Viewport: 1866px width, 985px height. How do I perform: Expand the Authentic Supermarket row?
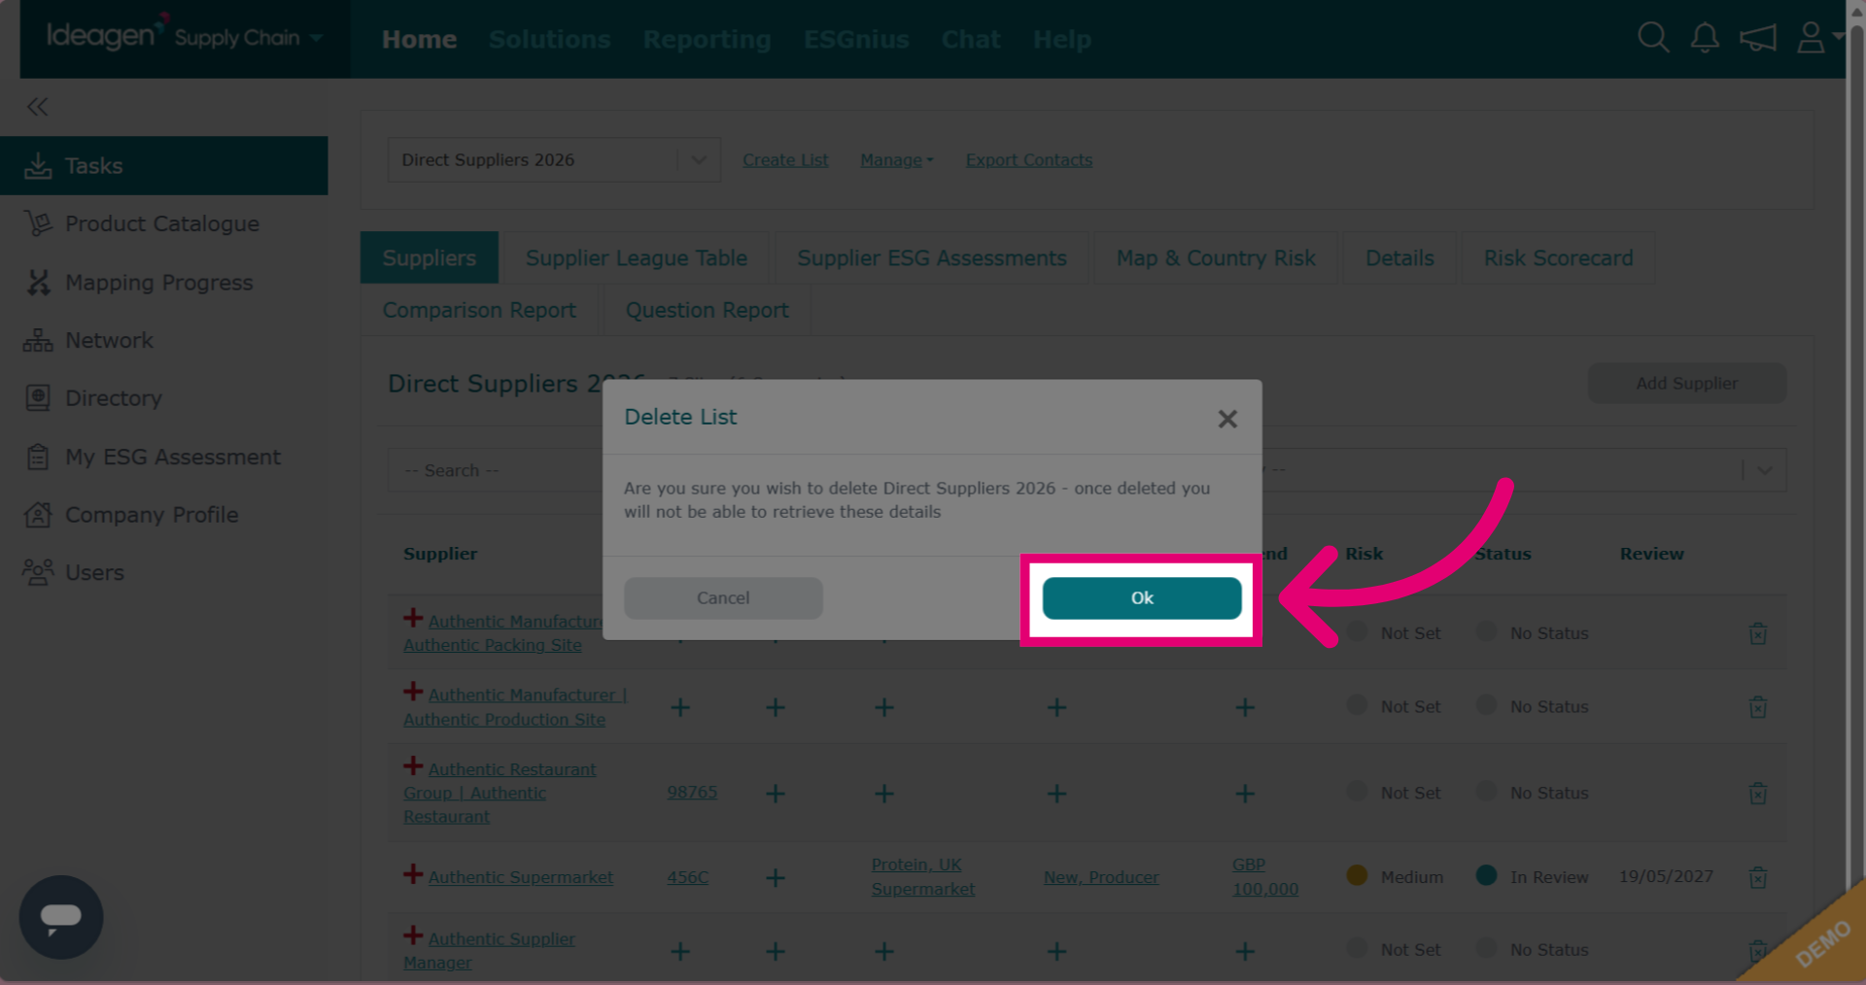[413, 874]
